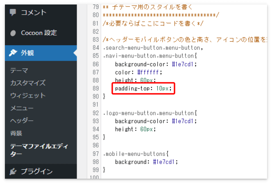This screenshot has height=184, width=272.
Task: Open テーマファイルエディター submenu link
Action: point(39,150)
